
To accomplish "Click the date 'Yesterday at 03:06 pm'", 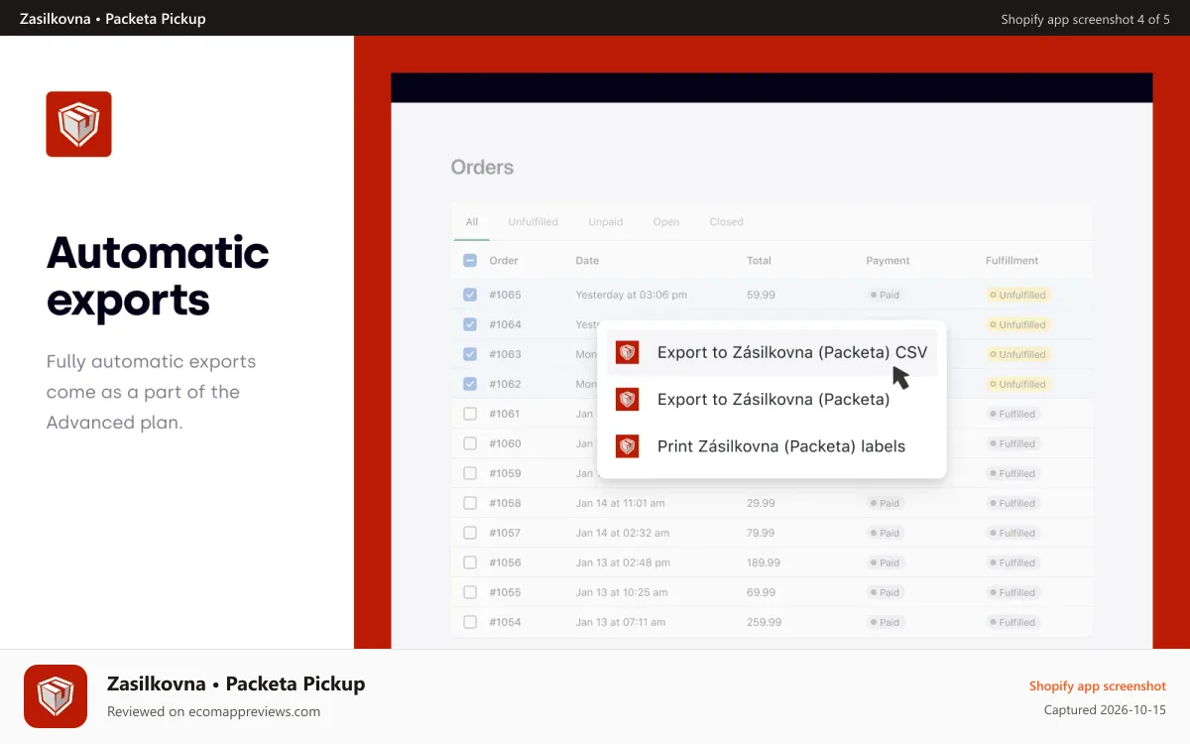I will coord(632,295).
